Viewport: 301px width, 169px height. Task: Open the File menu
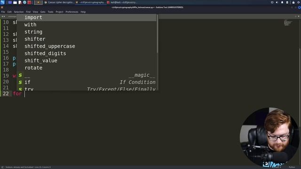[x=3, y=12]
